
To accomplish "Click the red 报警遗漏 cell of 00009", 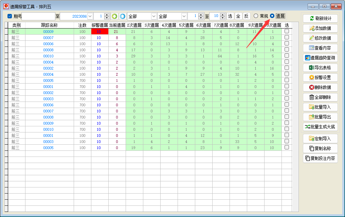I will (99, 32).
